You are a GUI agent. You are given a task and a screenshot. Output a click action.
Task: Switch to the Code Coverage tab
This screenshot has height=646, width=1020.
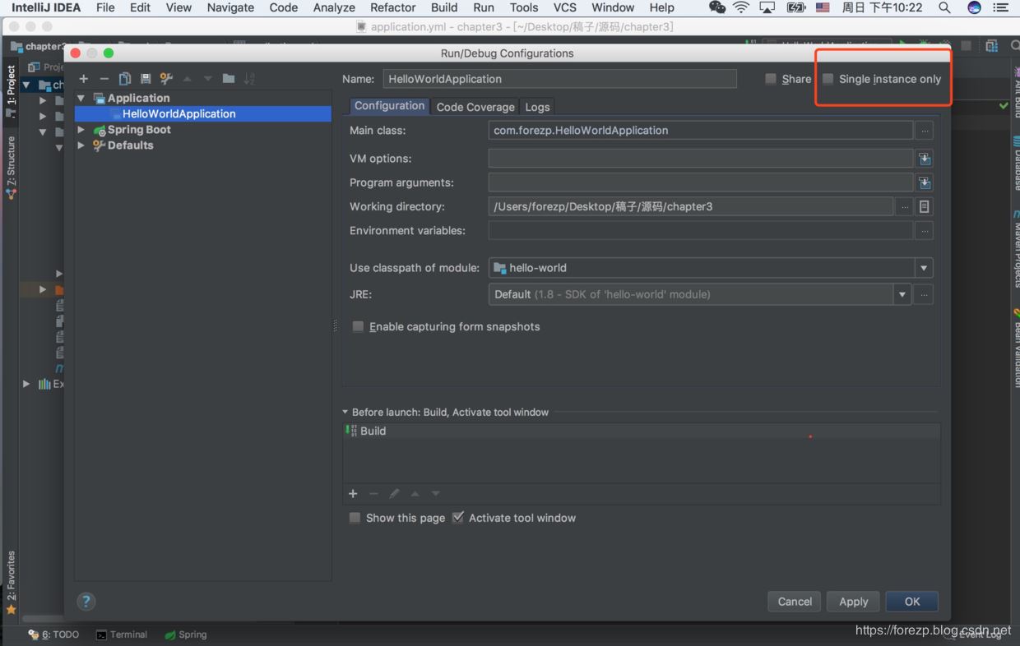point(475,107)
